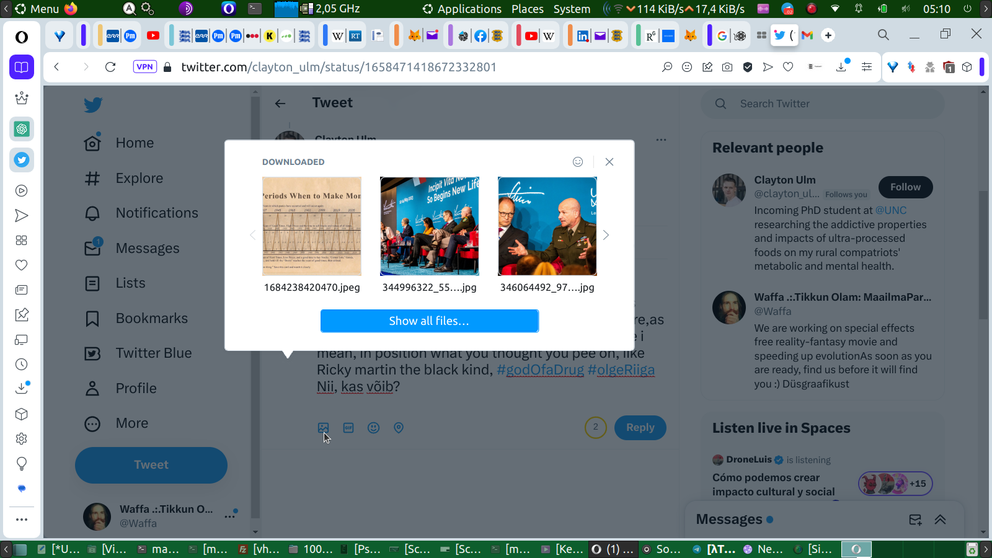The image size is (992, 558).
Task: Switch to the Facebook tab
Action: coord(480,35)
